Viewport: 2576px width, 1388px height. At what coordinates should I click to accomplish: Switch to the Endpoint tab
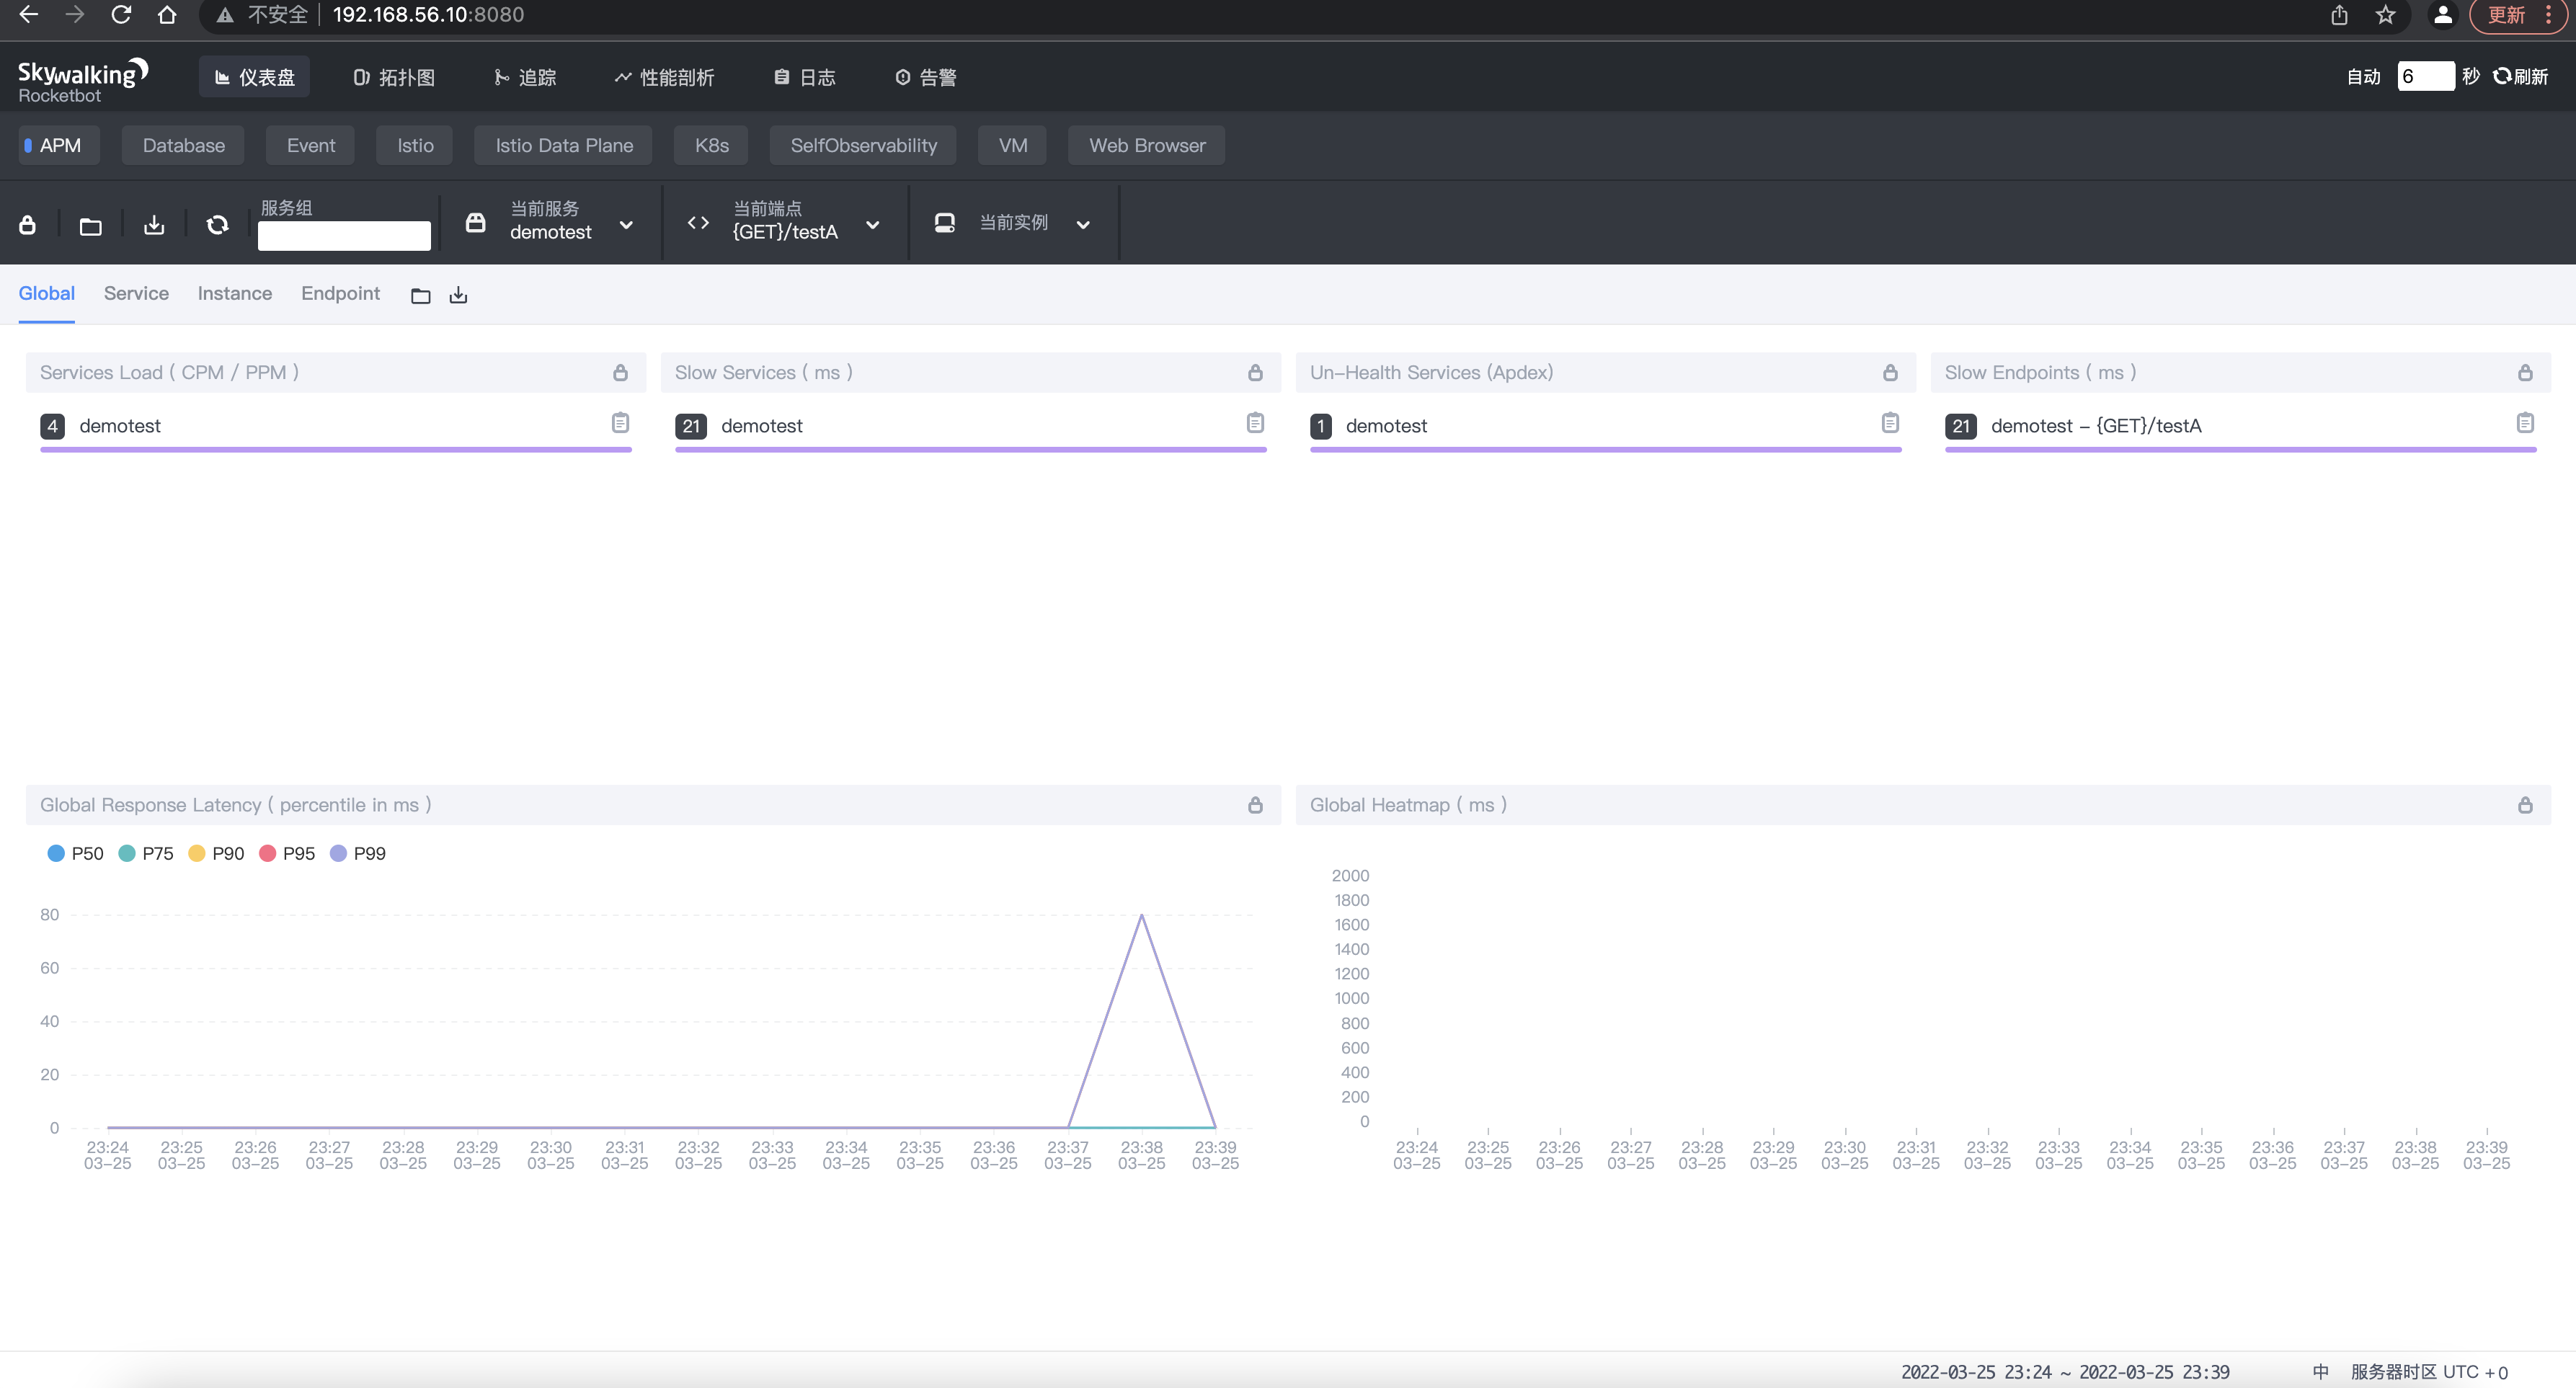tap(340, 293)
